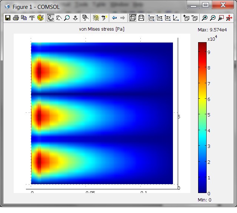This screenshot has height=213, width=237.
Task: Click the middle red stress hotspot
Action: [39, 116]
